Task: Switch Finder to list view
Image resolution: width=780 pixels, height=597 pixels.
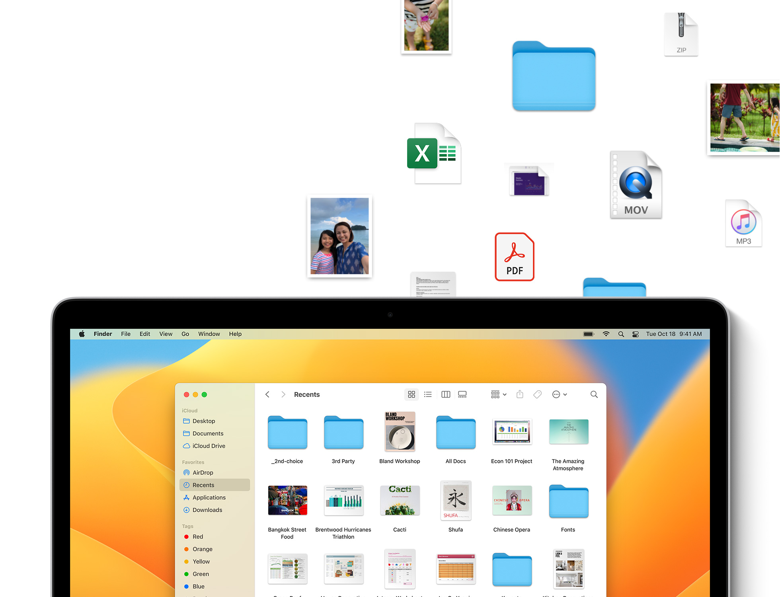Action: [x=428, y=394]
